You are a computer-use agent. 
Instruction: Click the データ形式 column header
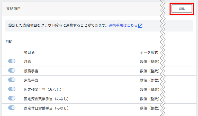(x=149, y=52)
